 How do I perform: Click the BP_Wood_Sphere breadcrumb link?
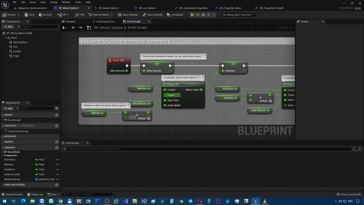[108, 27]
